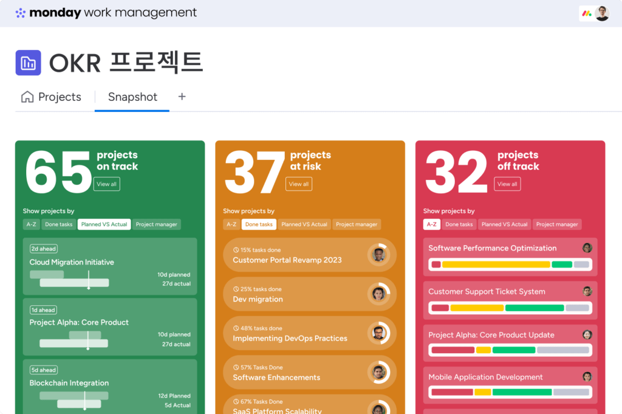The width and height of the screenshot is (622, 414).
Task: View all projects at risk
Action: pos(299,184)
